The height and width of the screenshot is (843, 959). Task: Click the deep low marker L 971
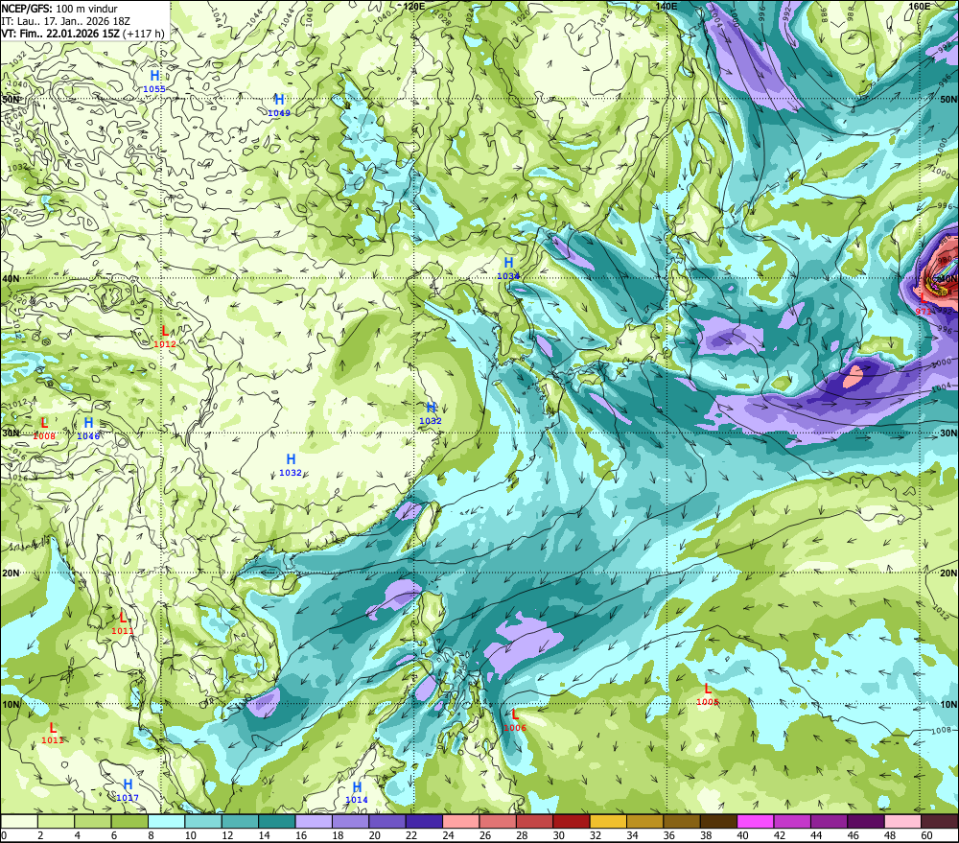coord(924,303)
